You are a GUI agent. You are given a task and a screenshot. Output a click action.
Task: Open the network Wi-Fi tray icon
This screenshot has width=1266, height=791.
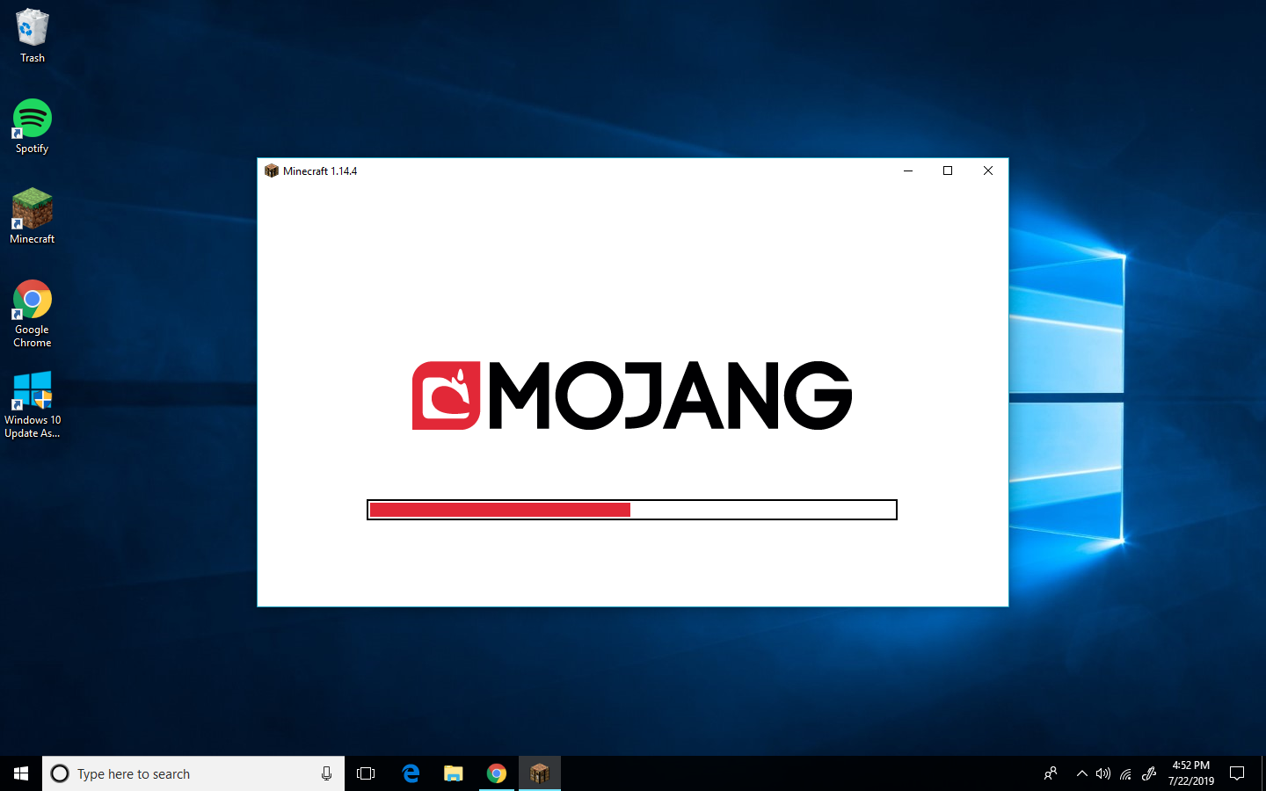(1125, 773)
